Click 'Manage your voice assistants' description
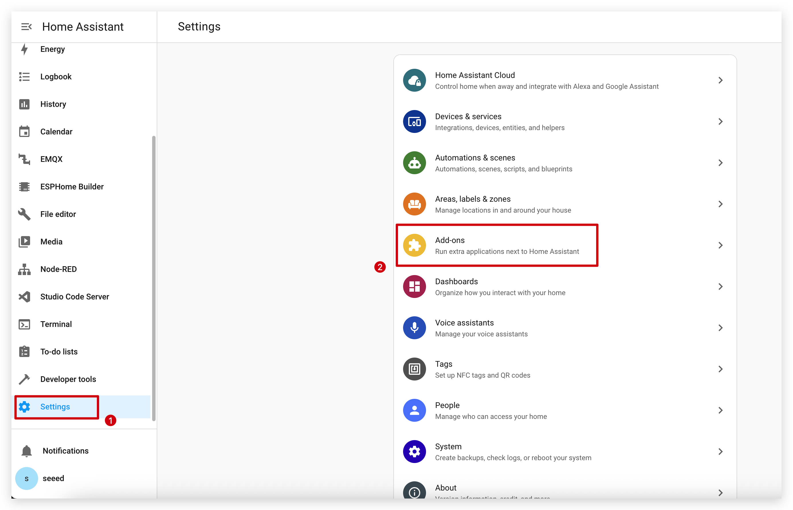Image resolution: width=793 pixels, height=510 pixels. coord(481,334)
